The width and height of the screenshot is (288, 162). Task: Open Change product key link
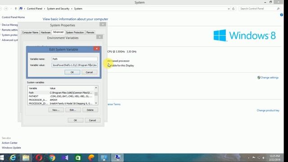coord(268,110)
